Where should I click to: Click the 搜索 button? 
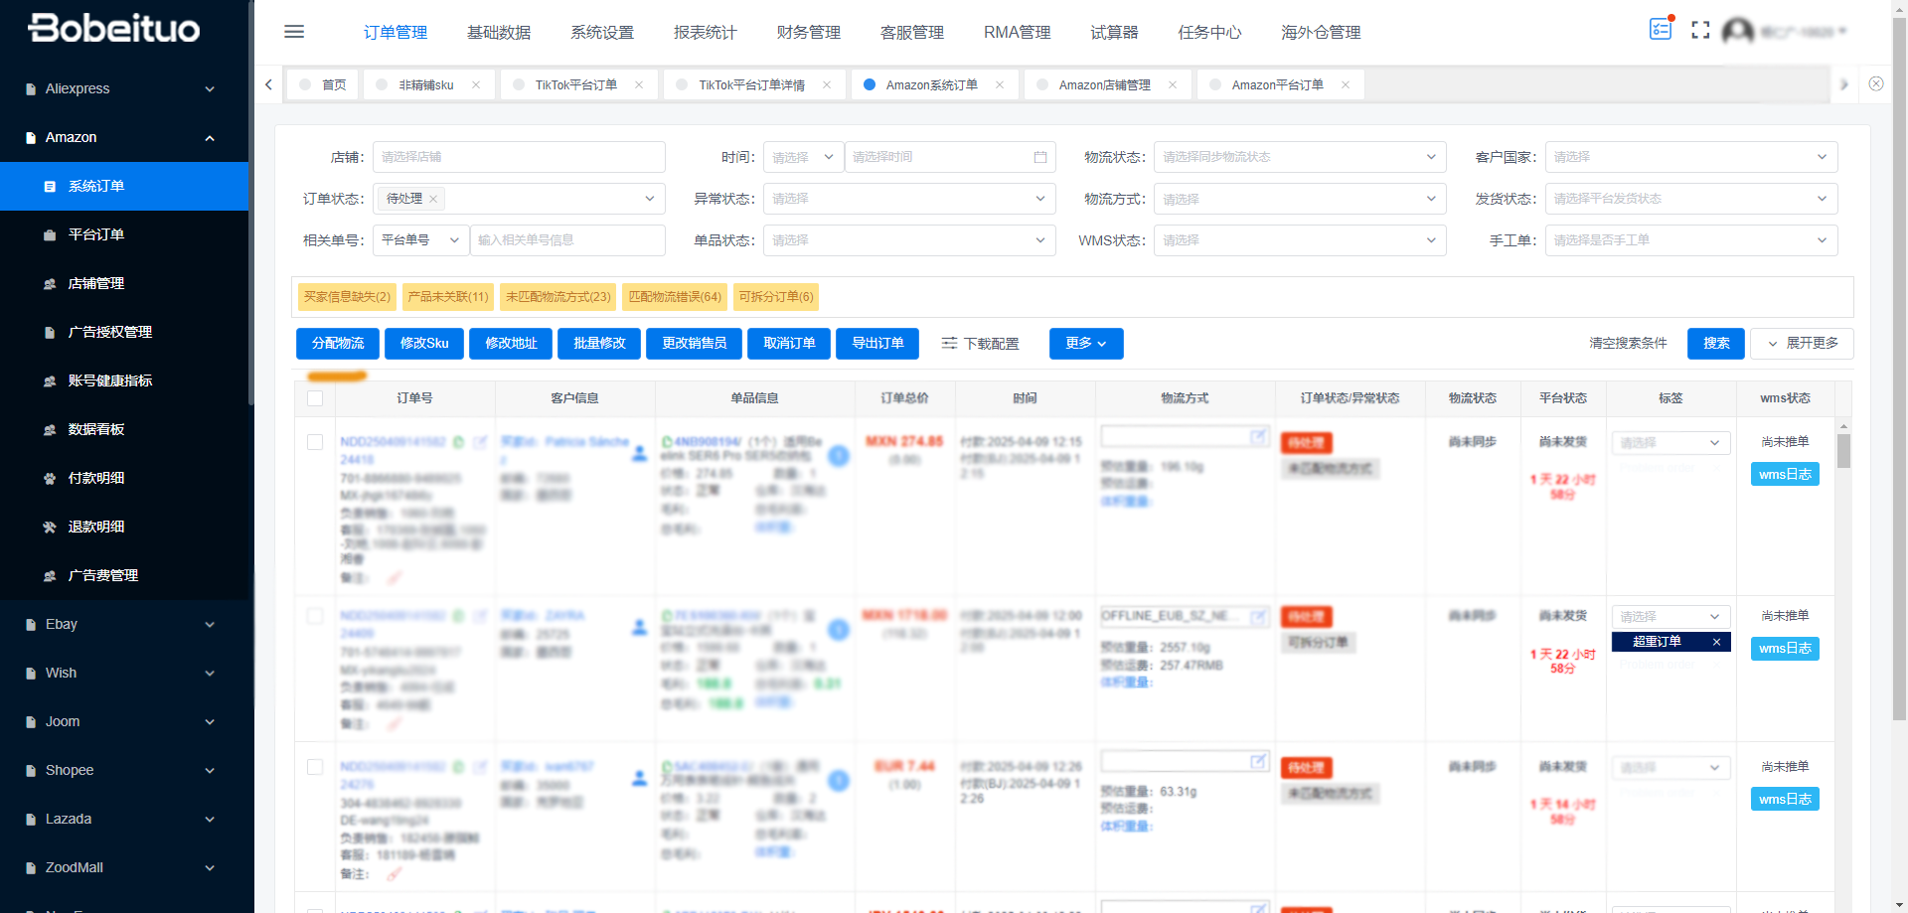1715,344
